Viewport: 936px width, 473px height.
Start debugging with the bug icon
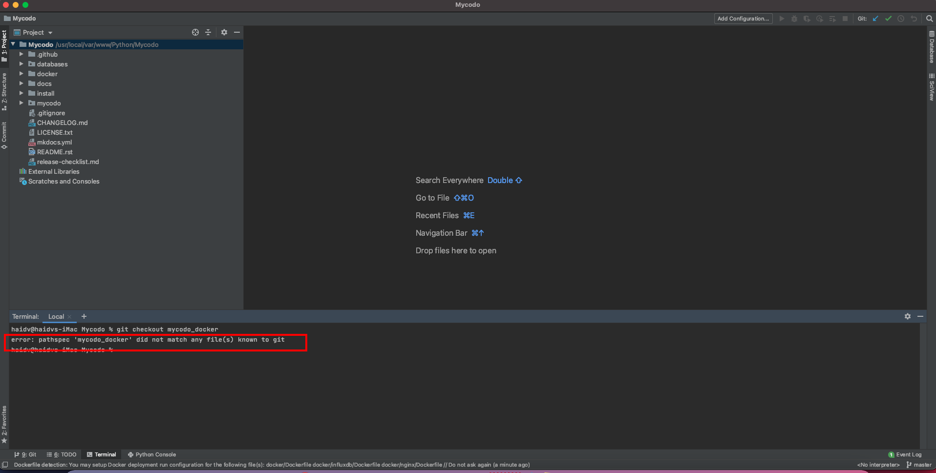[x=794, y=18]
